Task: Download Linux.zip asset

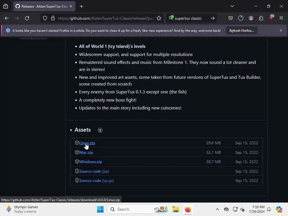Action: point(87,143)
